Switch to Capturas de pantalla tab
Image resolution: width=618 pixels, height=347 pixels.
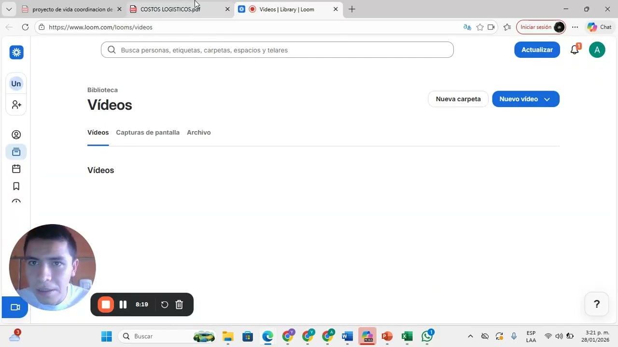point(148,133)
